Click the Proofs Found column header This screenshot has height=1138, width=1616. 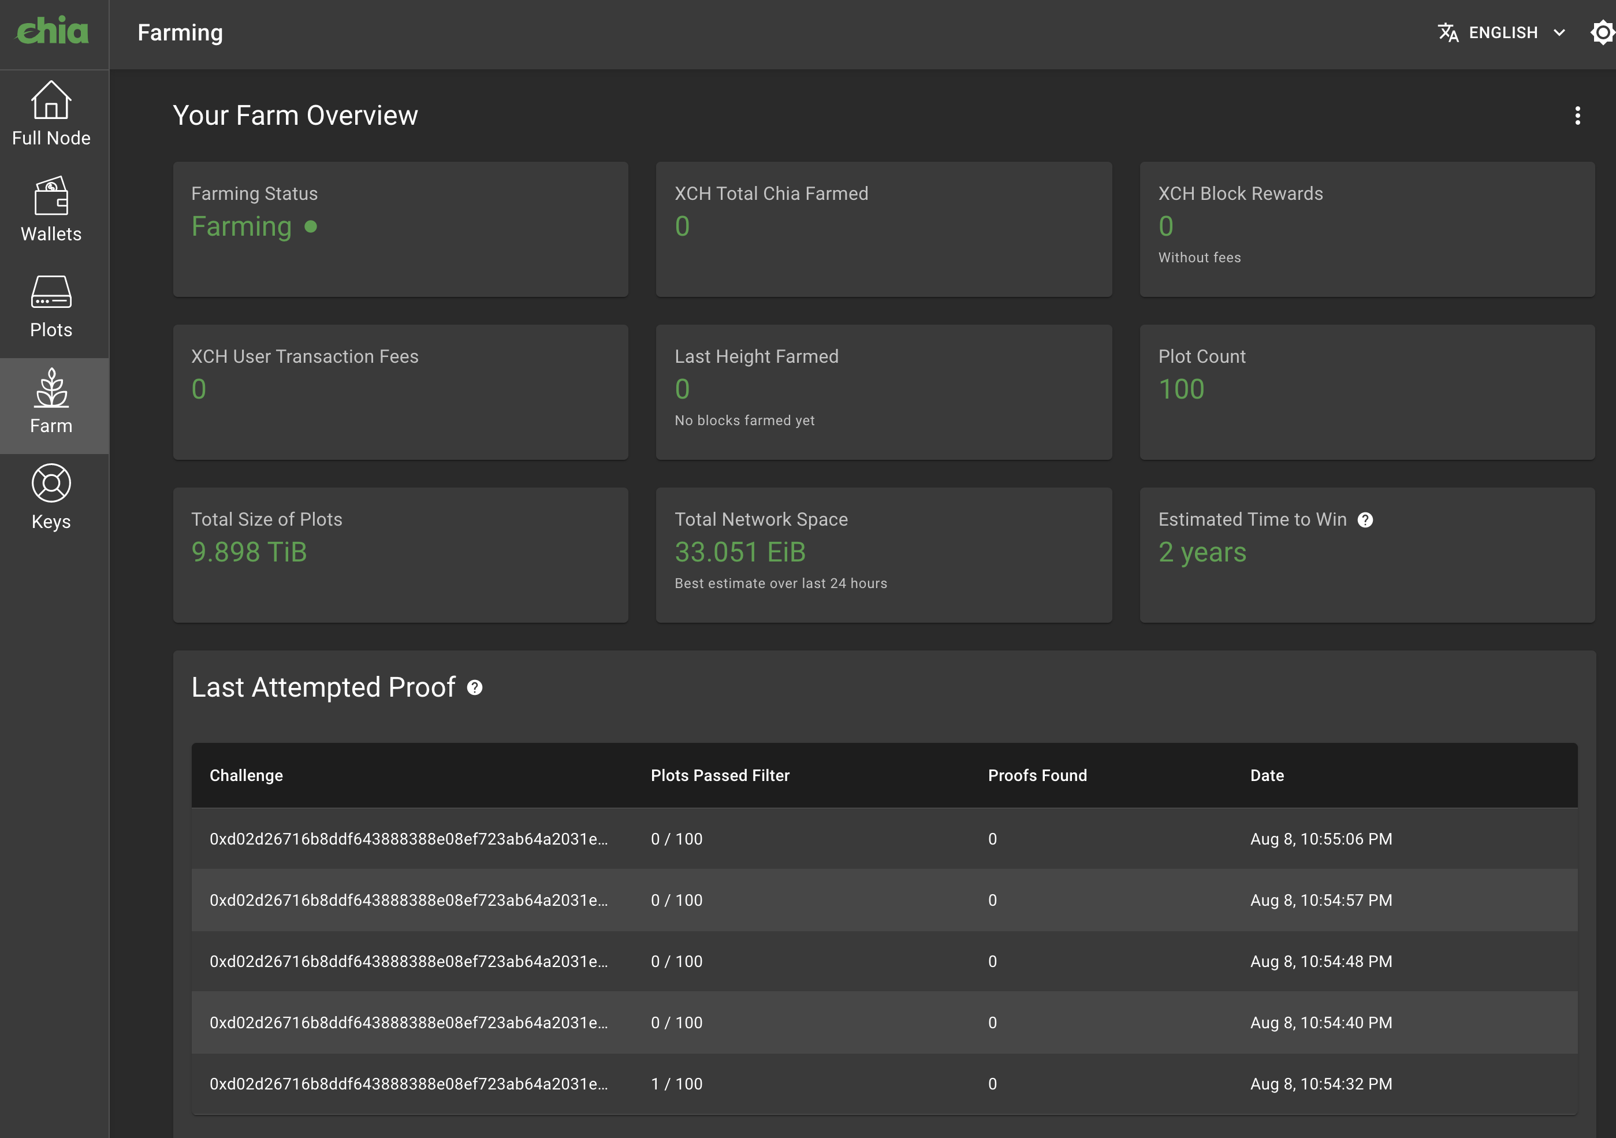click(1037, 776)
